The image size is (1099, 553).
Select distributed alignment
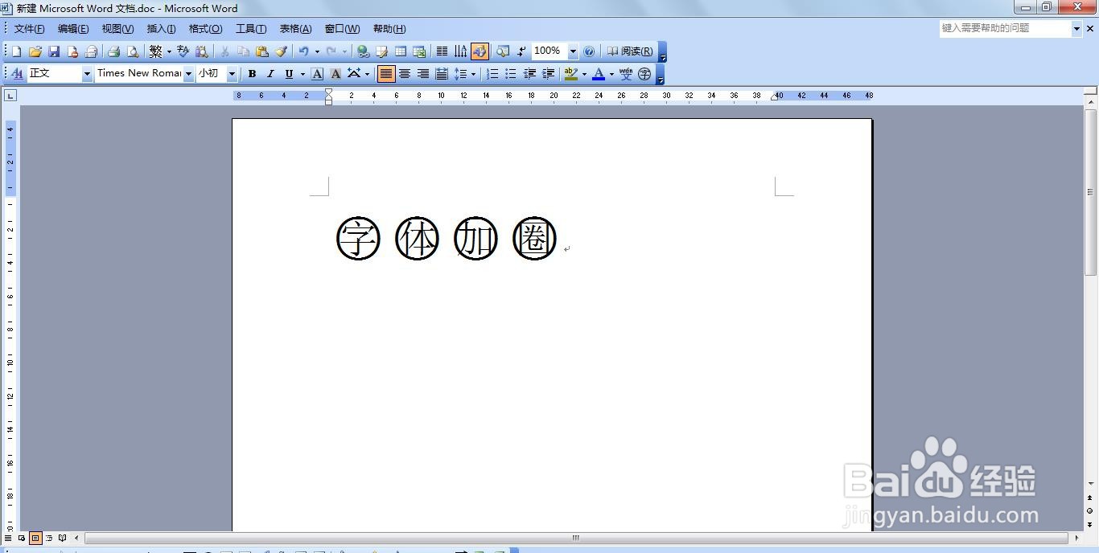tap(442, 74)
